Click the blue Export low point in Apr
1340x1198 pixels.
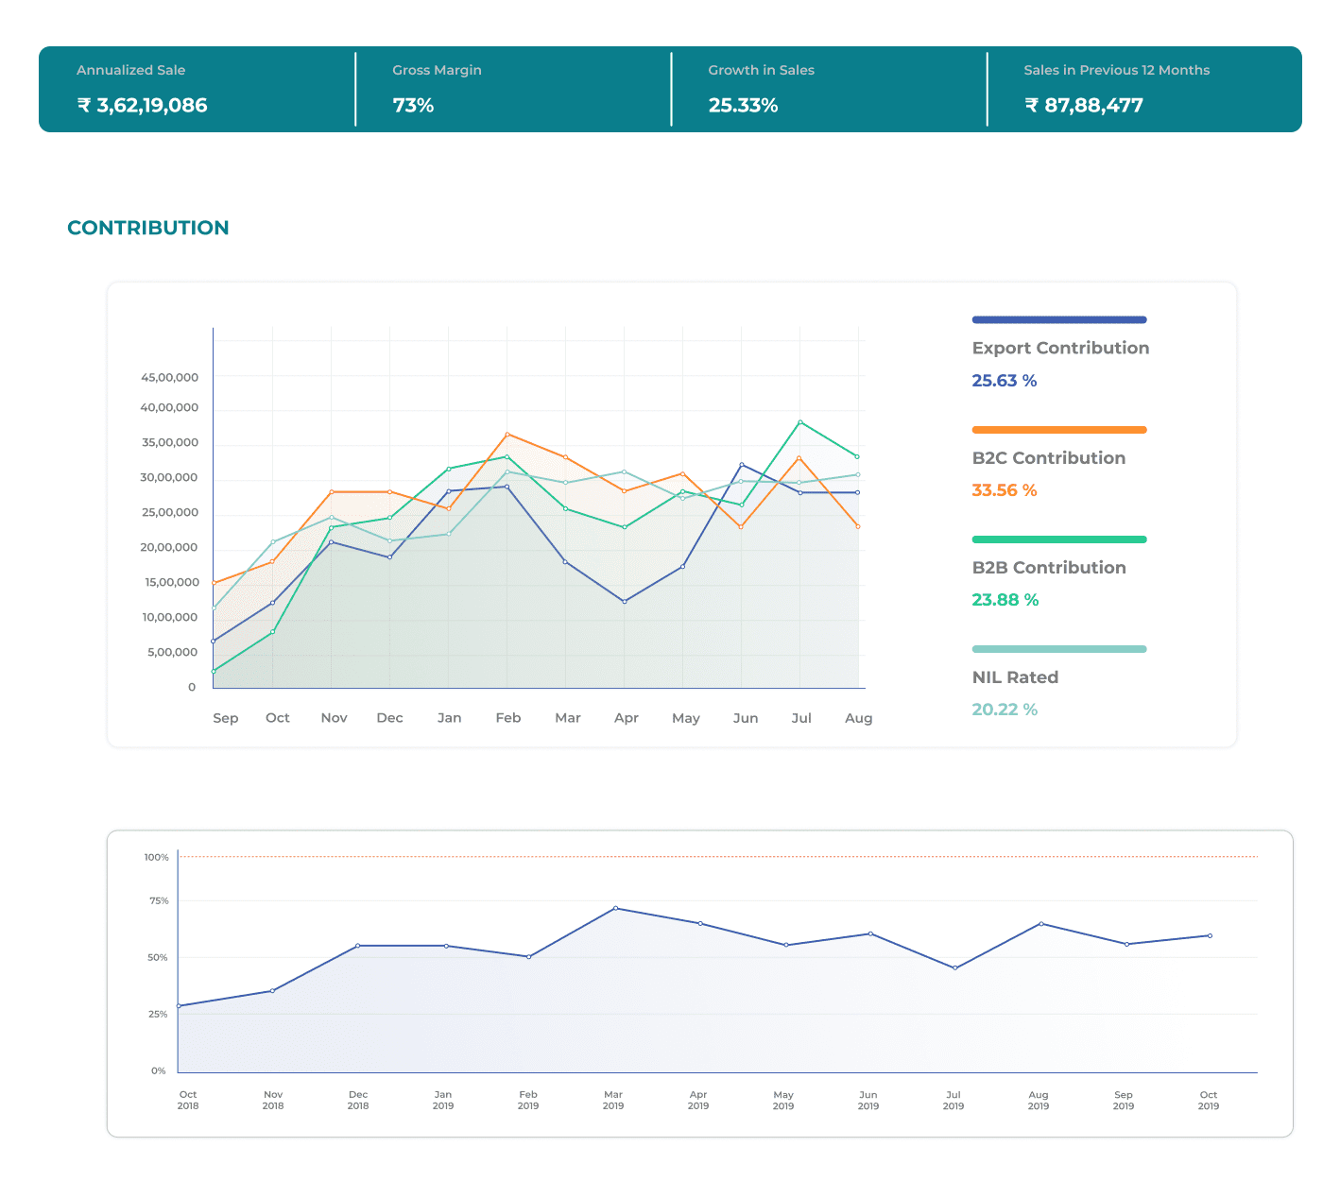coord(625,602)
